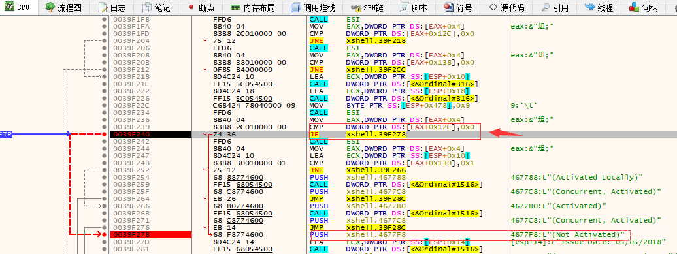Viewport: 677px width, 254px height.
Task: Click opcode bytes 8D4C24 18
Action: pyautogui.click(x=233, y=91)
